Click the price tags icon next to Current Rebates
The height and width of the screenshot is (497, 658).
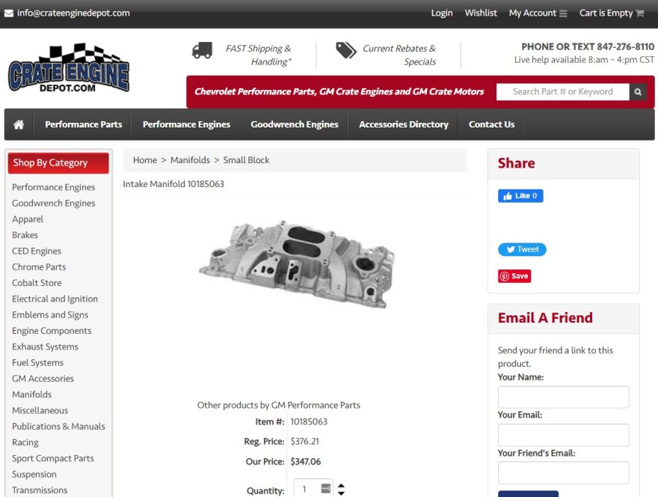coord(345,51)
